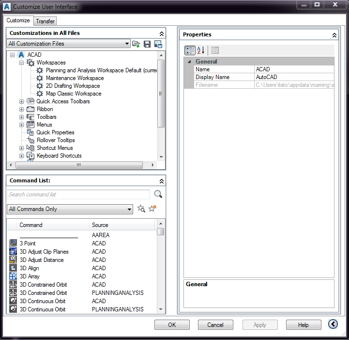The width and height of the screenshot is (349, 340).
Task: Click the Rollover Tooltips tree icon
Action: (30, 140)
